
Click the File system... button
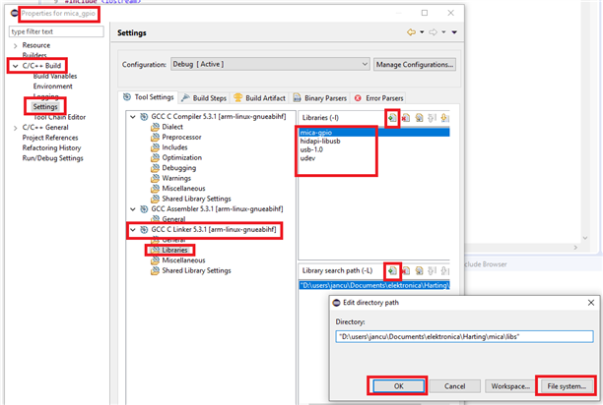(x=567, y=386)
